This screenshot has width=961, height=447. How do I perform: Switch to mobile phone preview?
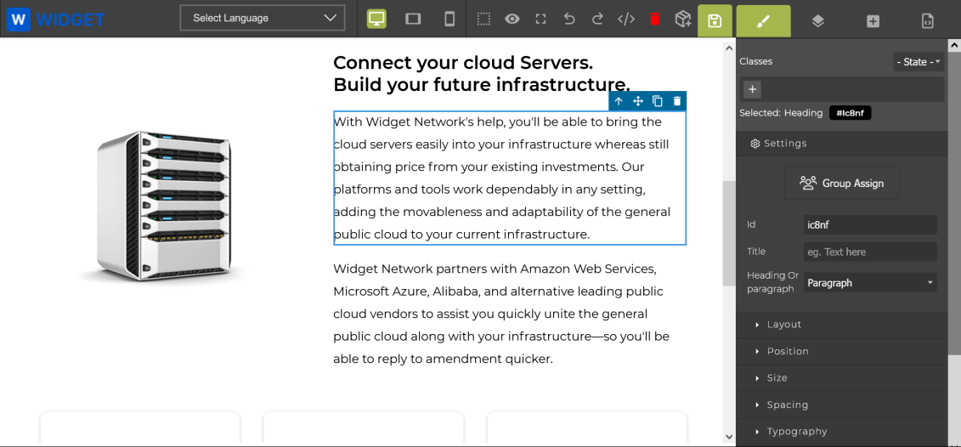[x=449, y=19]
